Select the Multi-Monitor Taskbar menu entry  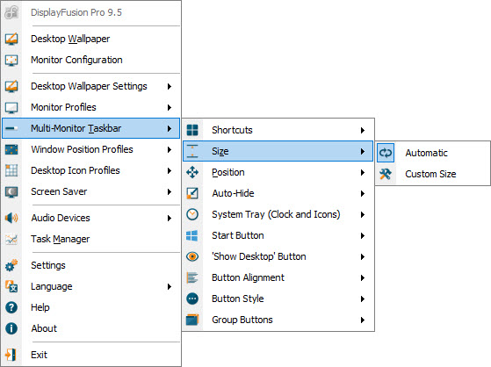click(x=91, y=128)
